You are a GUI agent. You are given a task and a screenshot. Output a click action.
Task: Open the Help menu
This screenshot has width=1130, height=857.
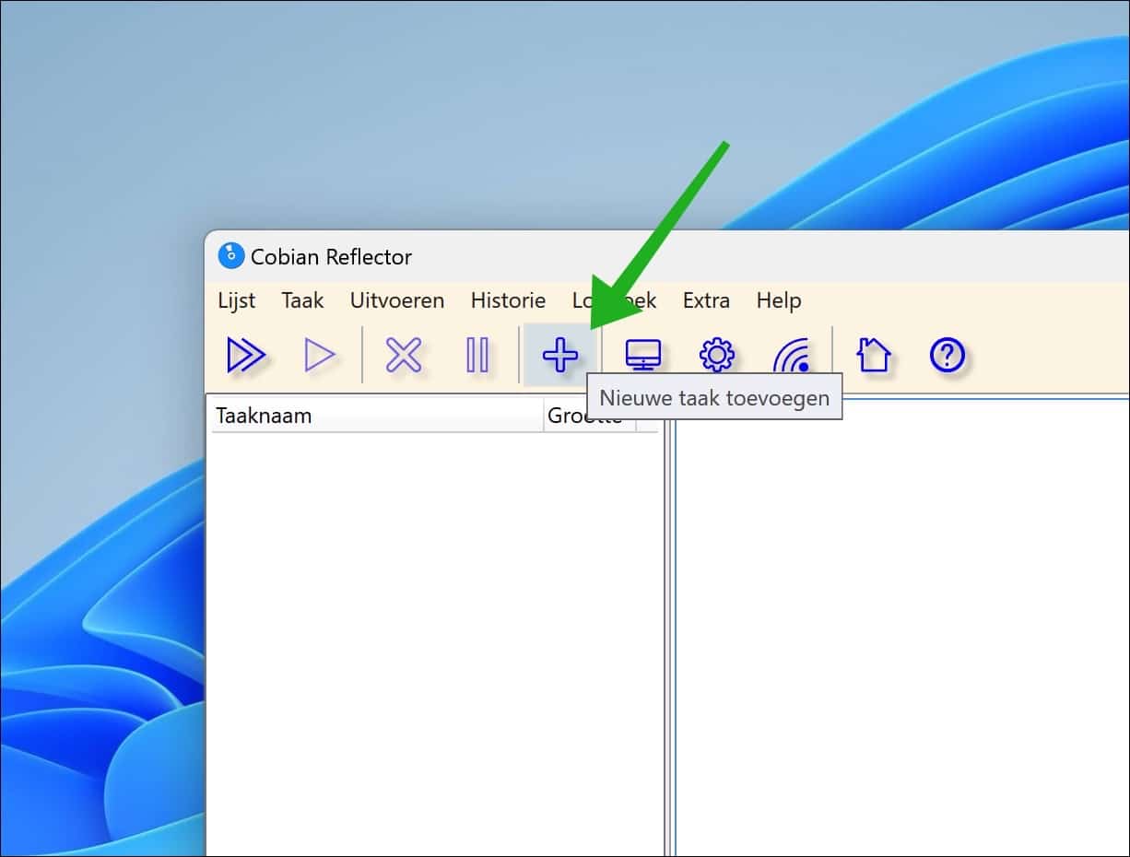(779, 300)
